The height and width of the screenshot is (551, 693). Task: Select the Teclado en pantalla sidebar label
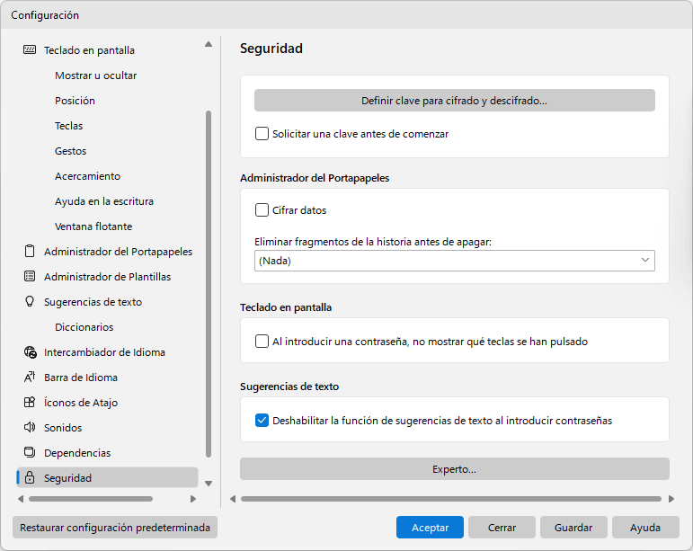click(x=89, y=50)
